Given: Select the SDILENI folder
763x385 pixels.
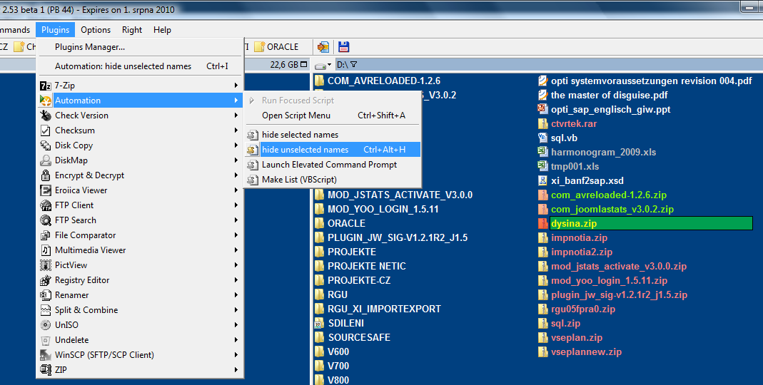Looking at the screenshot, I should pos(340,323).
